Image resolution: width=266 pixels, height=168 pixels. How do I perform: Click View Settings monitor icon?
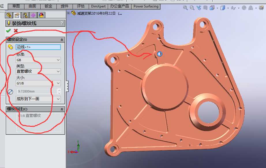coord(261,8)
